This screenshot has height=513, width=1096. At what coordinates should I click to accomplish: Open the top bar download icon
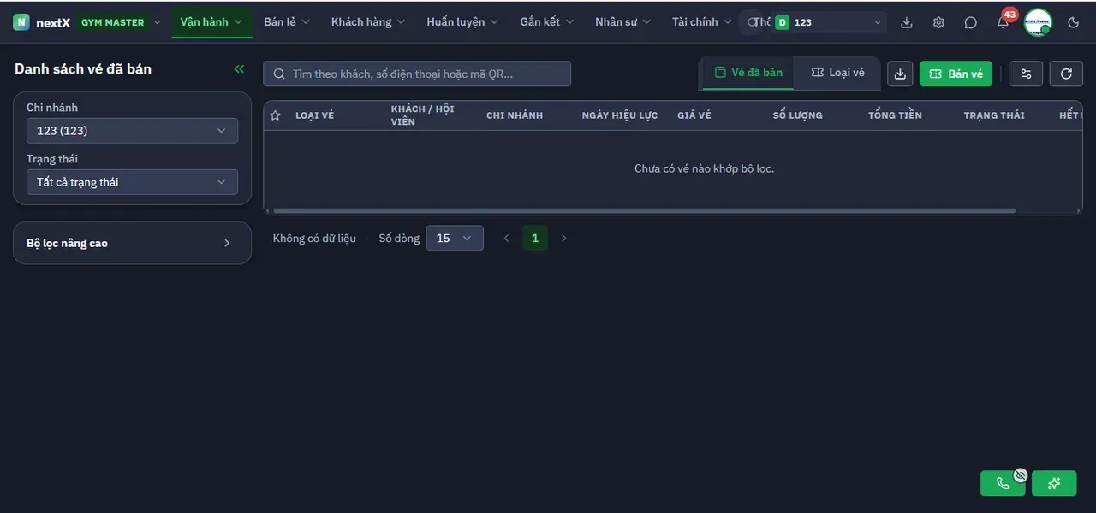[907, 22]
